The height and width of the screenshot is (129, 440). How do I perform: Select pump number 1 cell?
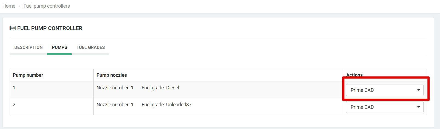[x=51, y=90]
